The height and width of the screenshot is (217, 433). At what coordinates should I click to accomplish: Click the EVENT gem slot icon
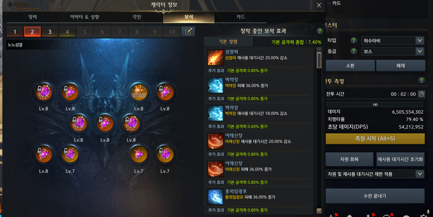tap(139, 92)
